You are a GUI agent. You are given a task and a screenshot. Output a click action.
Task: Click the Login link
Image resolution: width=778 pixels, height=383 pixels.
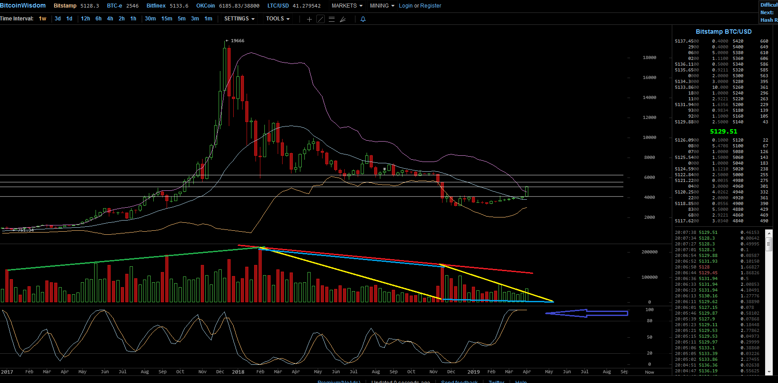(x=406, y=6)
